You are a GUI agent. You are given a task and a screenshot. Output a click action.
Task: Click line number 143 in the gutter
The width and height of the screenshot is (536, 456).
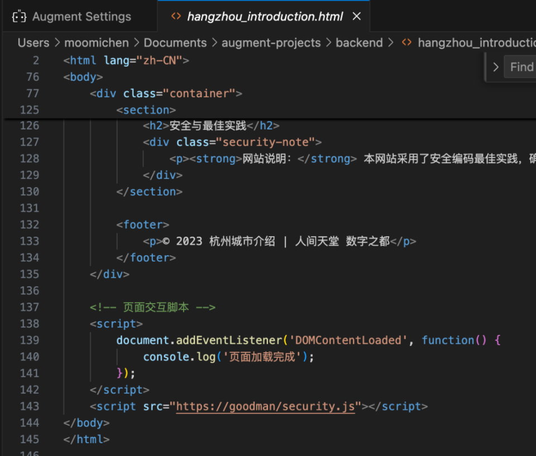29,406
